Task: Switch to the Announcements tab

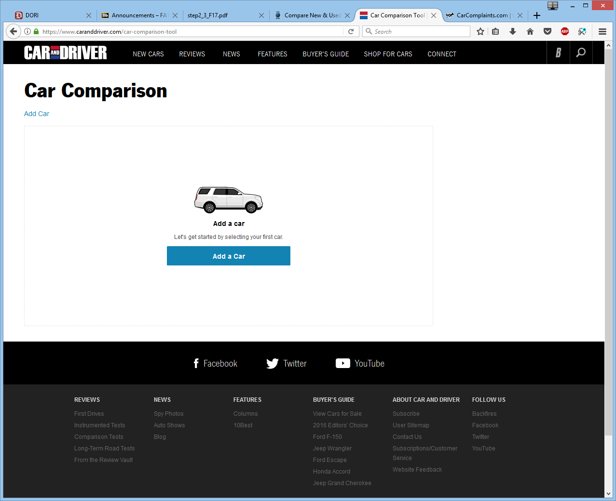Action: [140, 15]
